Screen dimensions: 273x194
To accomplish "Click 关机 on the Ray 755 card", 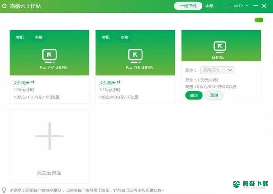I will click(x=106, y=37).
